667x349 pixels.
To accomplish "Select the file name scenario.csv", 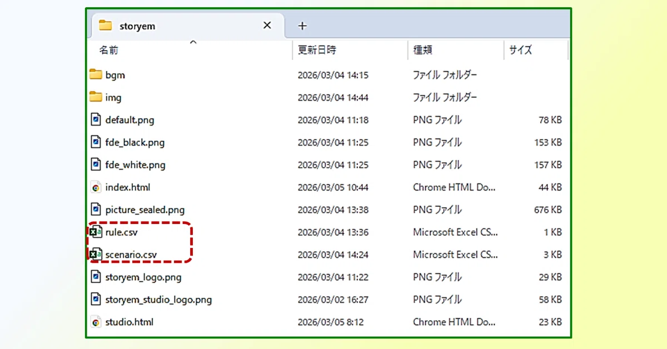I will (131, 255).
